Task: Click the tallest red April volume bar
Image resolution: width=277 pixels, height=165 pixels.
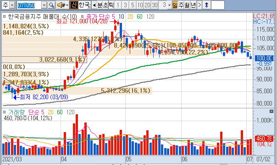Action: [x=77, y=135]
